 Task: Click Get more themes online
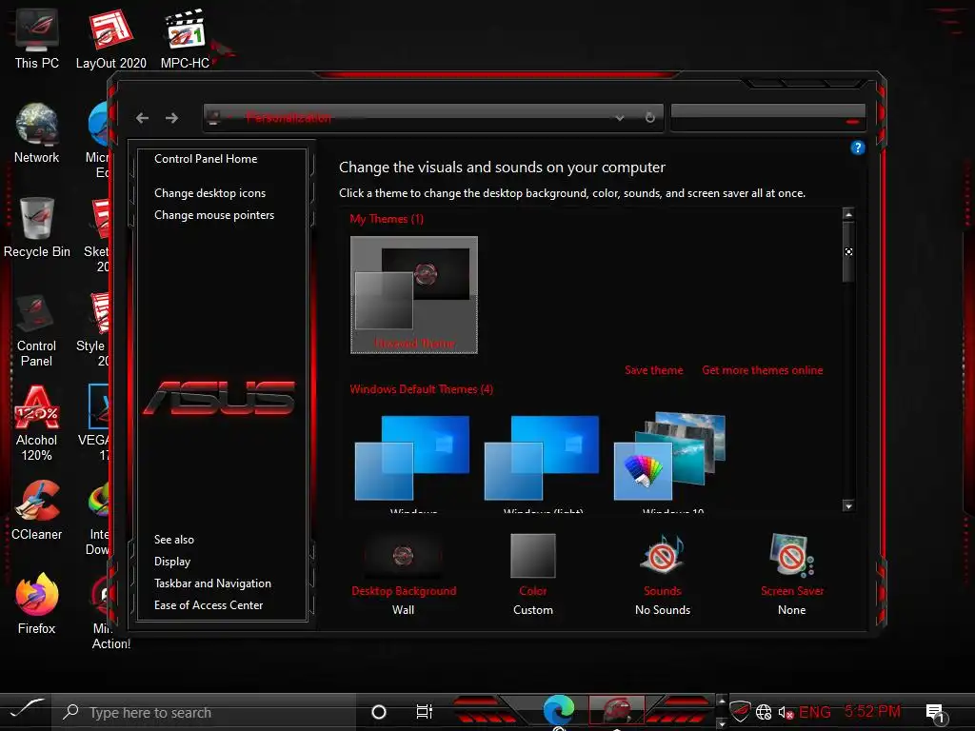(x=763, y=370)
